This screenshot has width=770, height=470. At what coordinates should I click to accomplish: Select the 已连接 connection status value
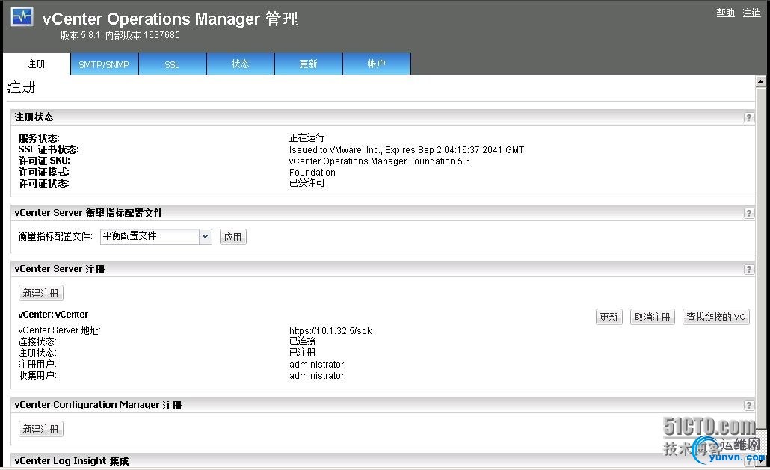303,341
